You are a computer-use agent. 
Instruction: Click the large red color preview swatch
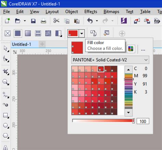77,48
